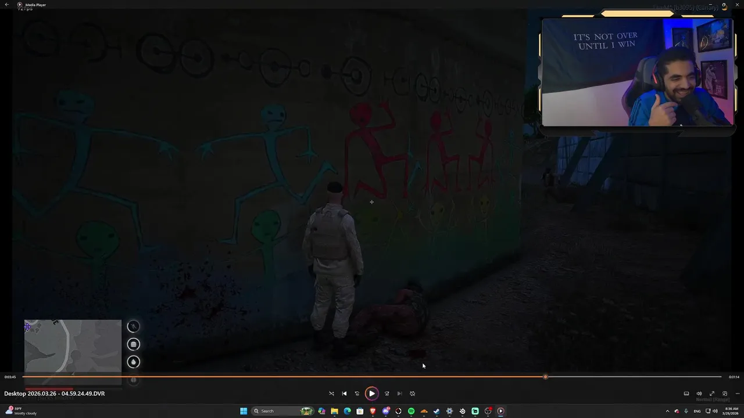Open network tray icon

click(x=708, y=411)
